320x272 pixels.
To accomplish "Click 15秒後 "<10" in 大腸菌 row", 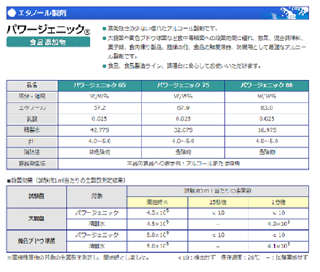I will [218, 213].
